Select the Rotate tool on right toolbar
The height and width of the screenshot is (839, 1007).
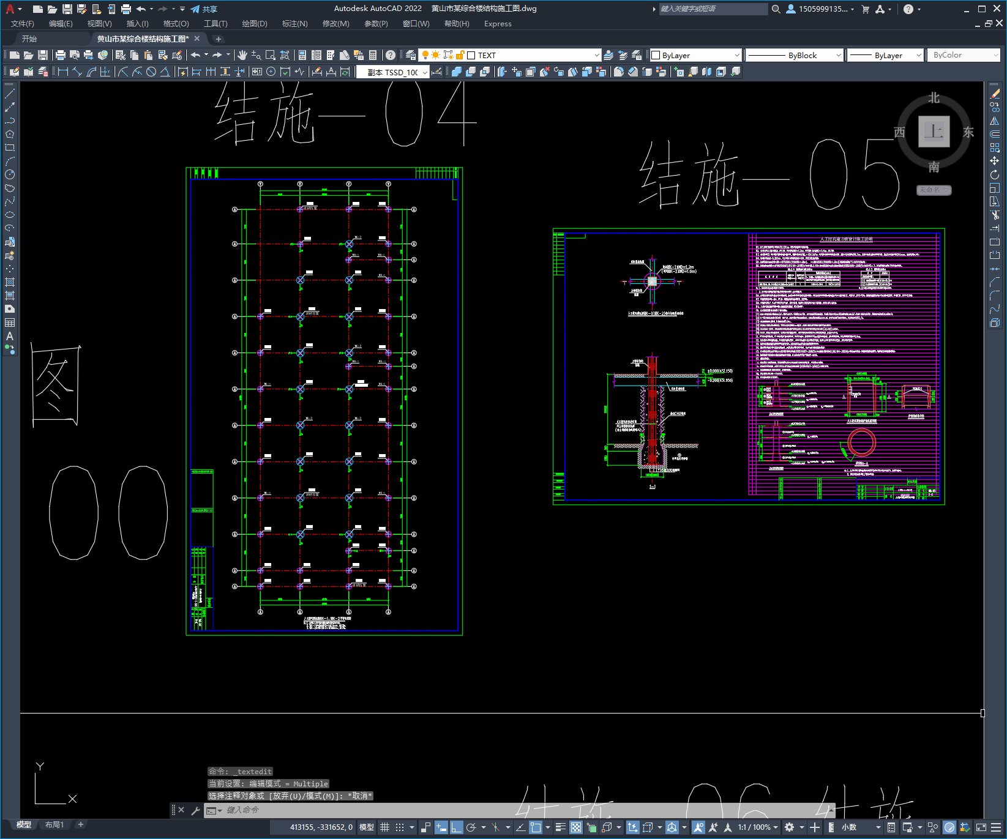coord(995,174)
